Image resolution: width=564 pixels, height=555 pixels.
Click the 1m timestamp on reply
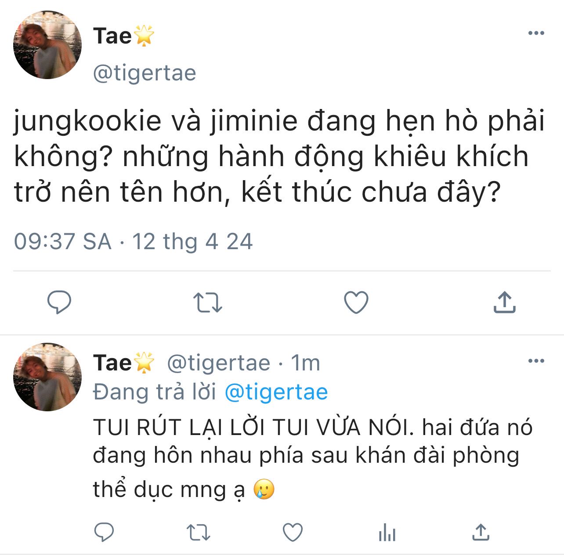pos(306,363)
